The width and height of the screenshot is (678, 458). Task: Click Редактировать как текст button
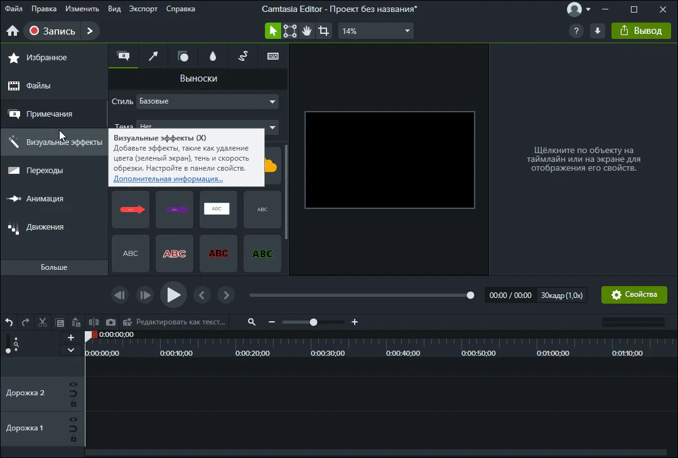(175, 322)
